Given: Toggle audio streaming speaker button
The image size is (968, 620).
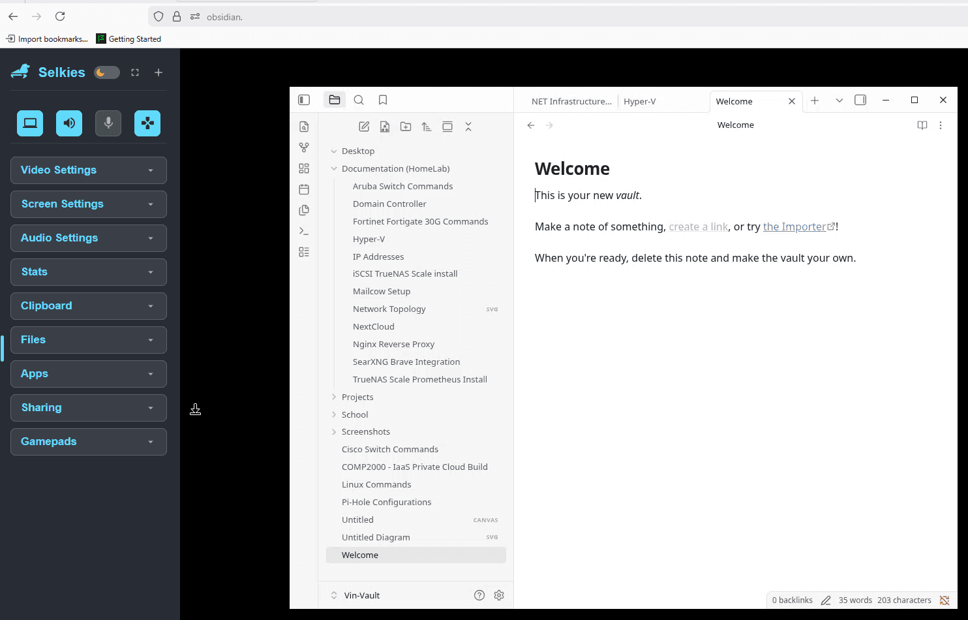Looking at the screenshot, I should click(69, 123).
